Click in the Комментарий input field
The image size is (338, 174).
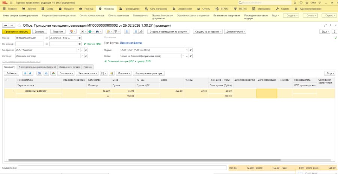(122, 168)
